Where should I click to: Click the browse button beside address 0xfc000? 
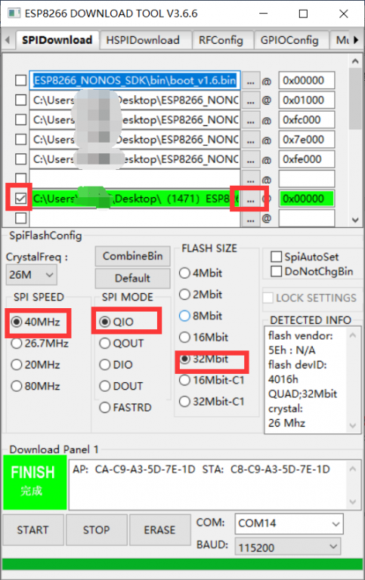pos(251,120)
